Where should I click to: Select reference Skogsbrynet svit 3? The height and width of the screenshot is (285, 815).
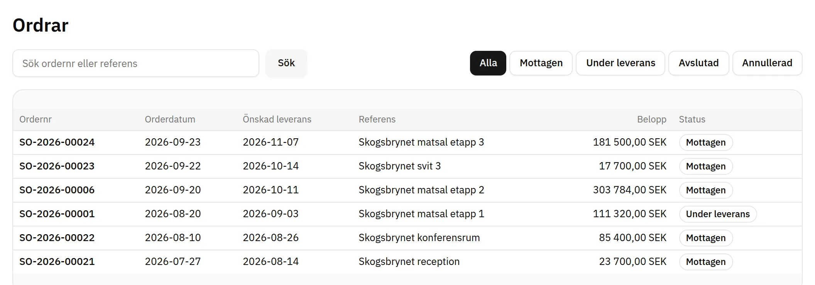[400, 166]
